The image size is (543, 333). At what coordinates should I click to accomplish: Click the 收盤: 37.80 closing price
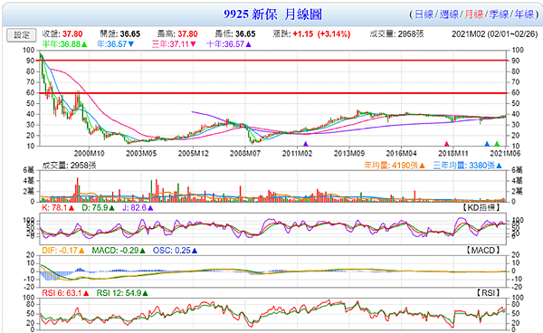(62, 33)
